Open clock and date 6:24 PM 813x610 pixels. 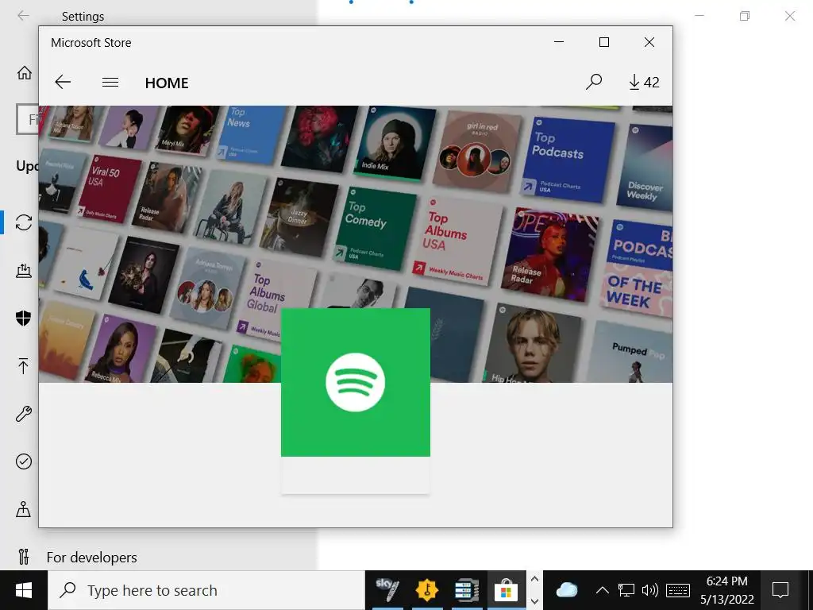pos(727,590)
